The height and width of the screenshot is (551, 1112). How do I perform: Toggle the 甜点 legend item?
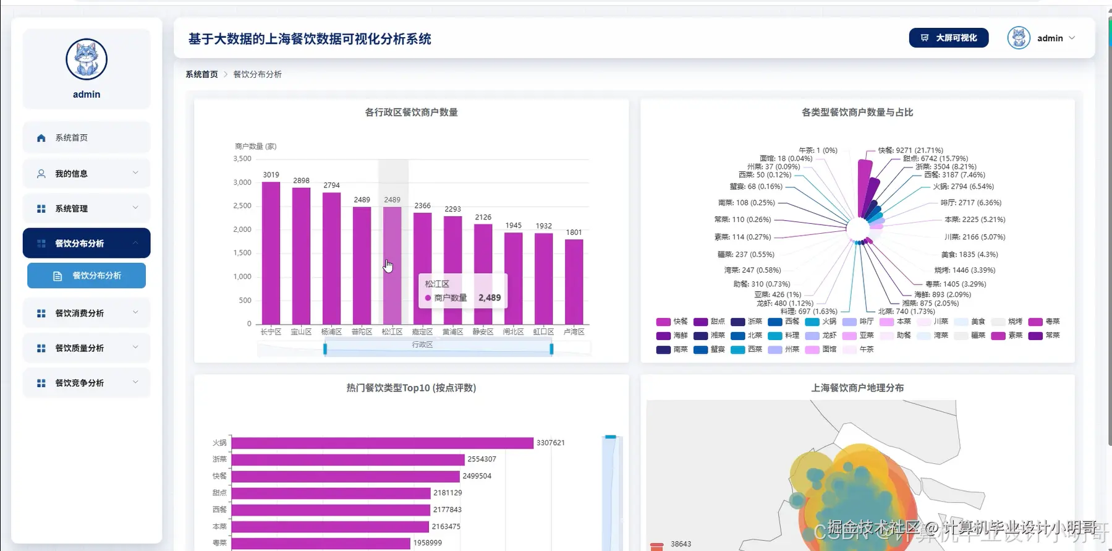pyautogui.click(x=708, y=322)
